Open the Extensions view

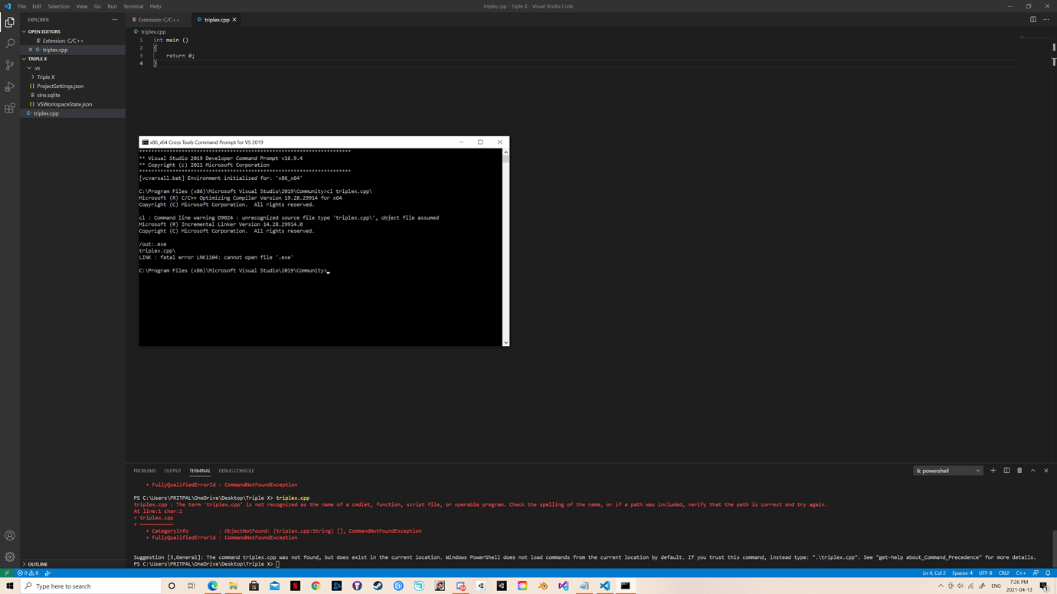10,108
